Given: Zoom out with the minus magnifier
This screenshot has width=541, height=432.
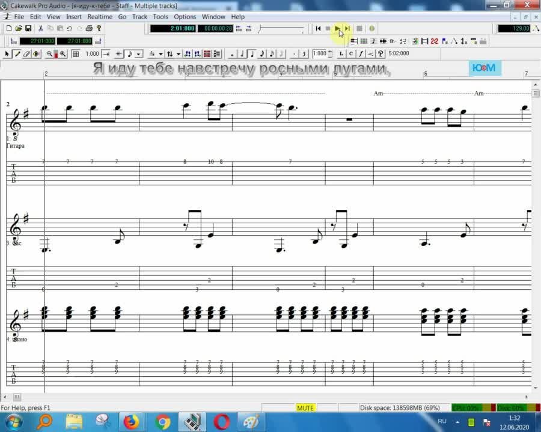Looking at the screenshot, I should tap(49, 54).
